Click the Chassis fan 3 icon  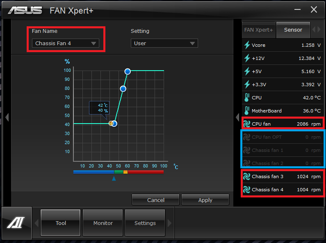coord(247,177)
